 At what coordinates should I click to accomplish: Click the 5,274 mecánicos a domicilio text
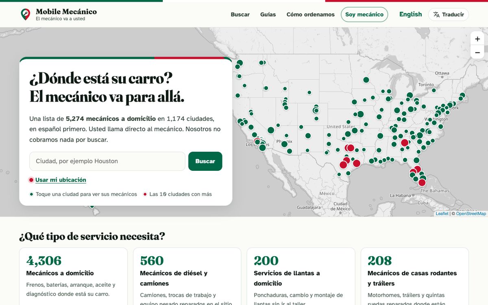[111, 119]
